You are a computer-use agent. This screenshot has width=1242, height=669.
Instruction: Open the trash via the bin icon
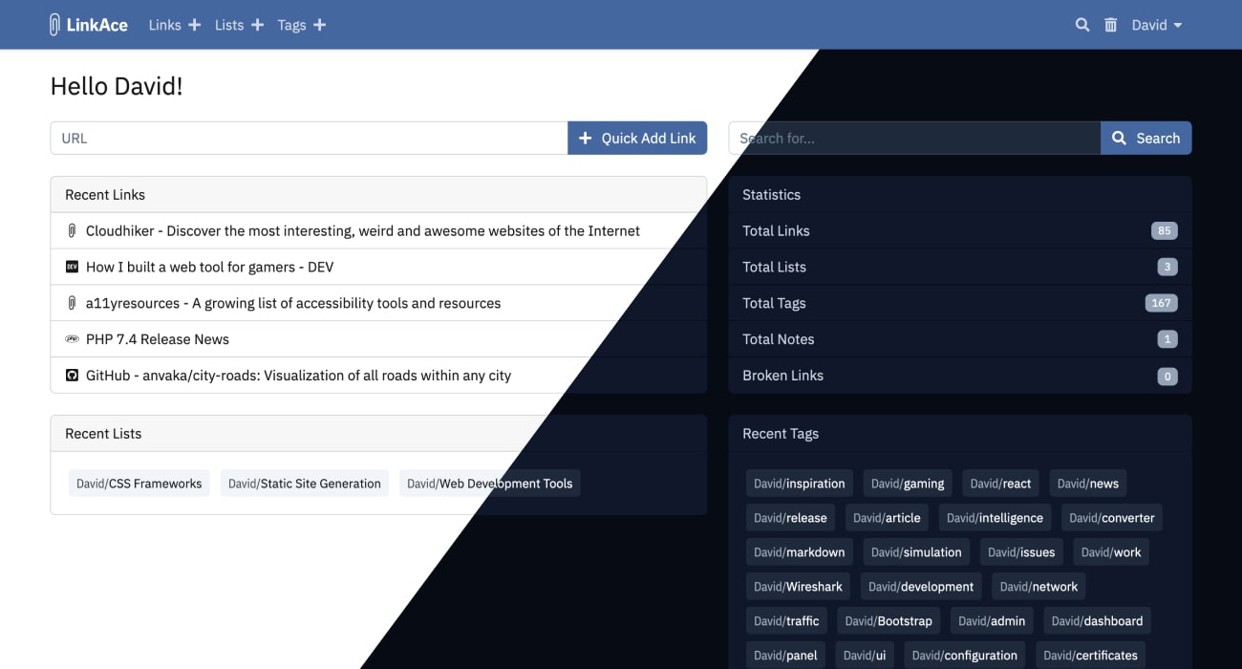[x=1110, y=25]
